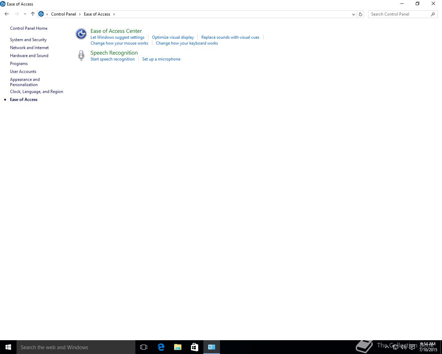Select System and Security in the sidebar
The height and width of the screenshot is (354, 442).
(28, 40)
